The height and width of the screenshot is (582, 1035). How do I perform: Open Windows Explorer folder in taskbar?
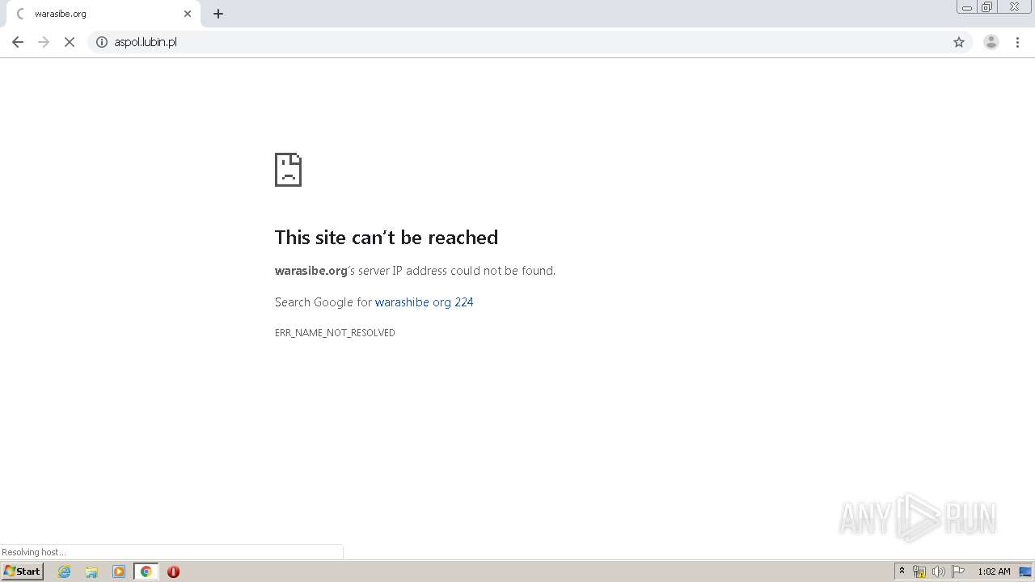point(91,571)
